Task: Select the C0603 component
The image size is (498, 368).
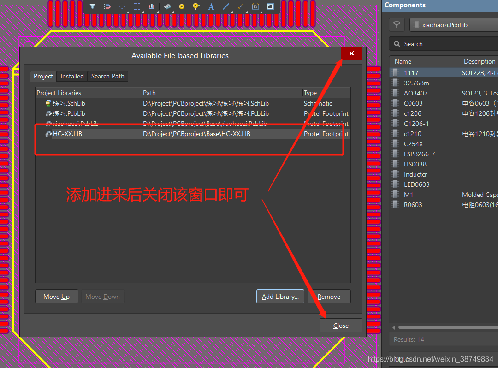Action: click(444, 103)
